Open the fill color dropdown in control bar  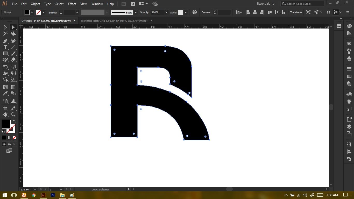pos(32,12)
